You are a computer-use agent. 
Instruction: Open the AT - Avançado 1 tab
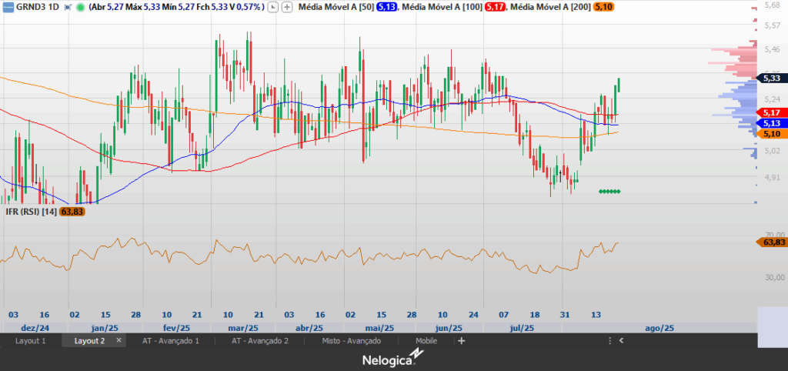(x=171, y=341)
